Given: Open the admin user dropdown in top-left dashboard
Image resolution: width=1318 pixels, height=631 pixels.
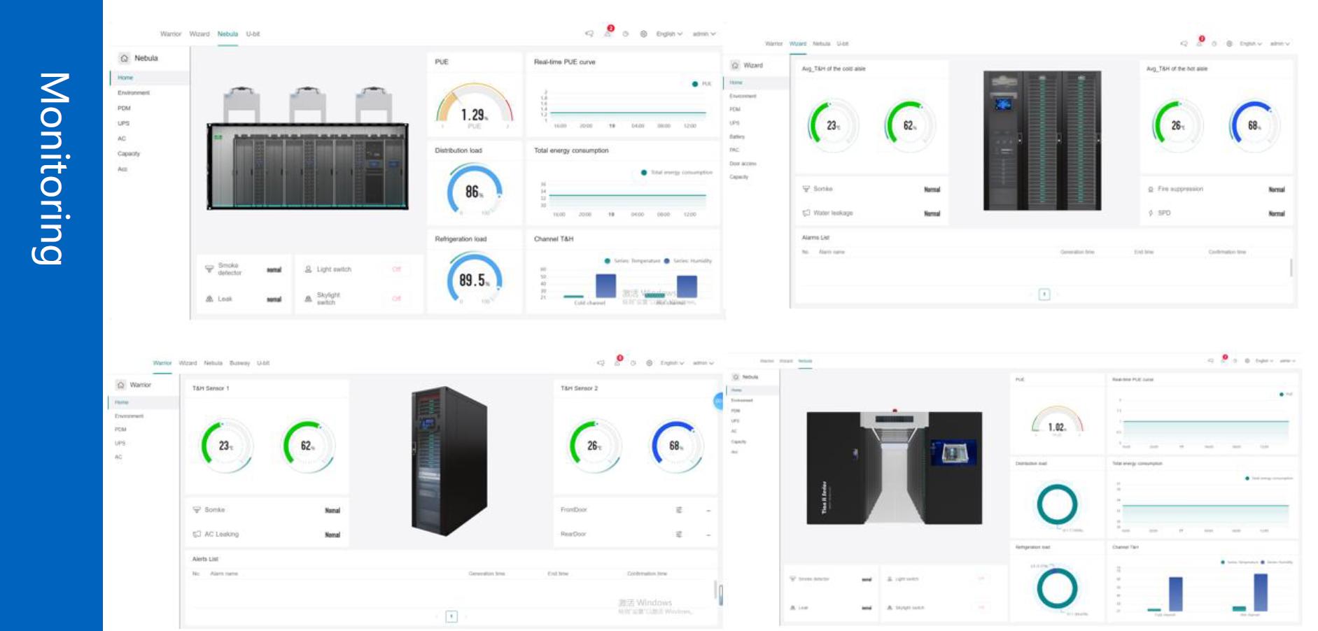Looking at the screenshot, I should [x=703, y=34].
